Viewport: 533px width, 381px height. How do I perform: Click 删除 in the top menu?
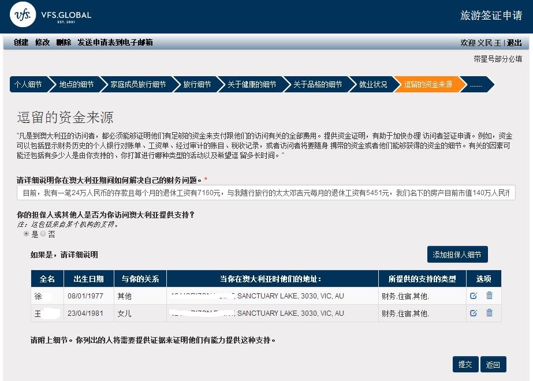64,43
